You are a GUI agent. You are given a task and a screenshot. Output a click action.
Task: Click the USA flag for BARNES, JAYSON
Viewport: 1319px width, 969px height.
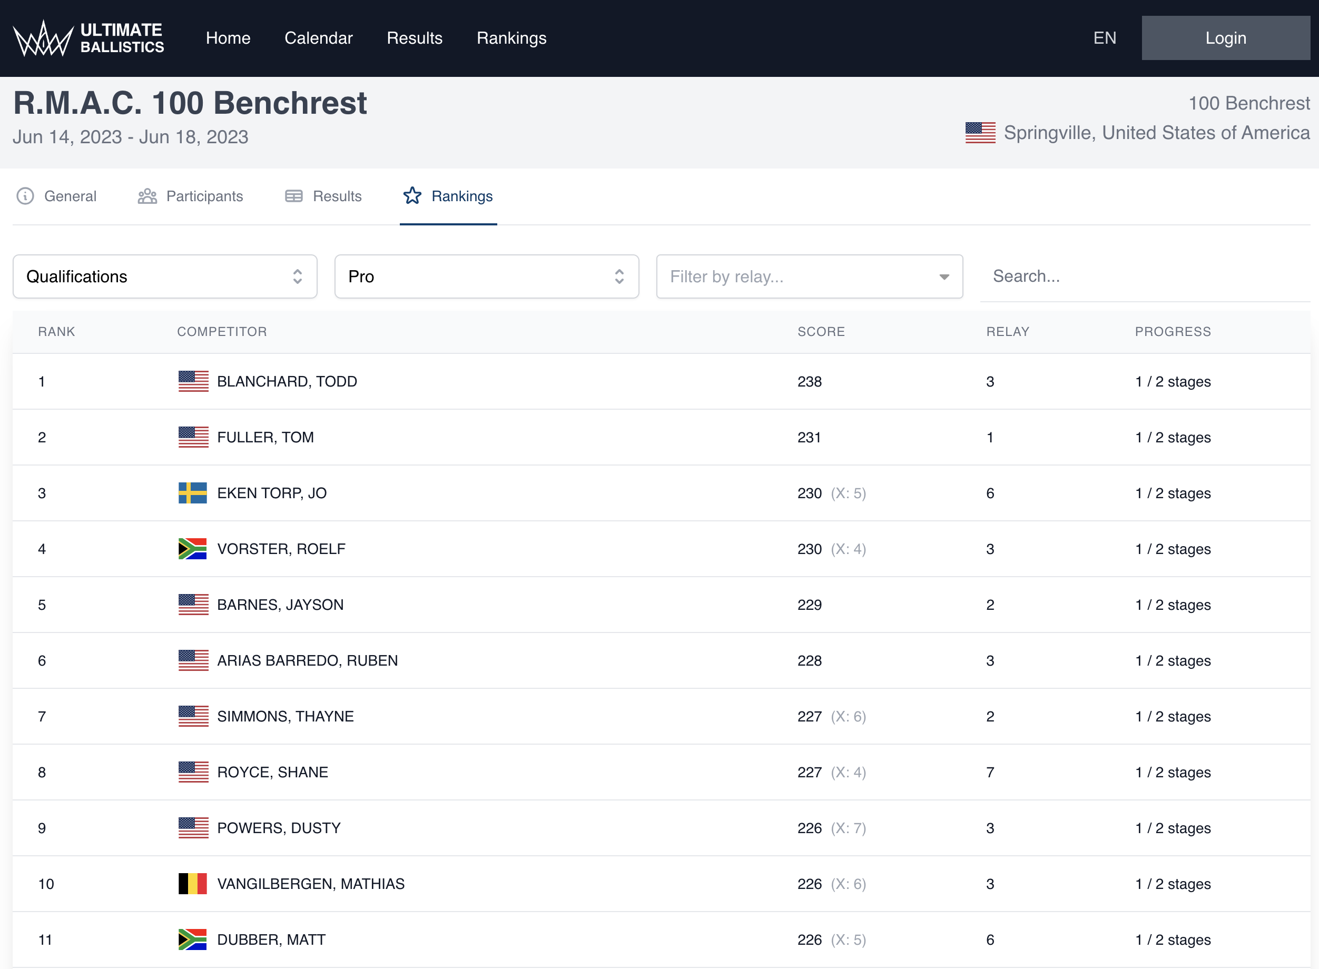193,605
